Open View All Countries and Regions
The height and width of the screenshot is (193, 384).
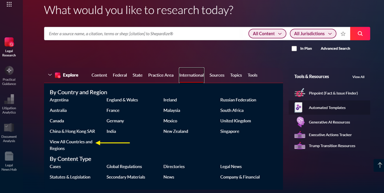[71, 145]
